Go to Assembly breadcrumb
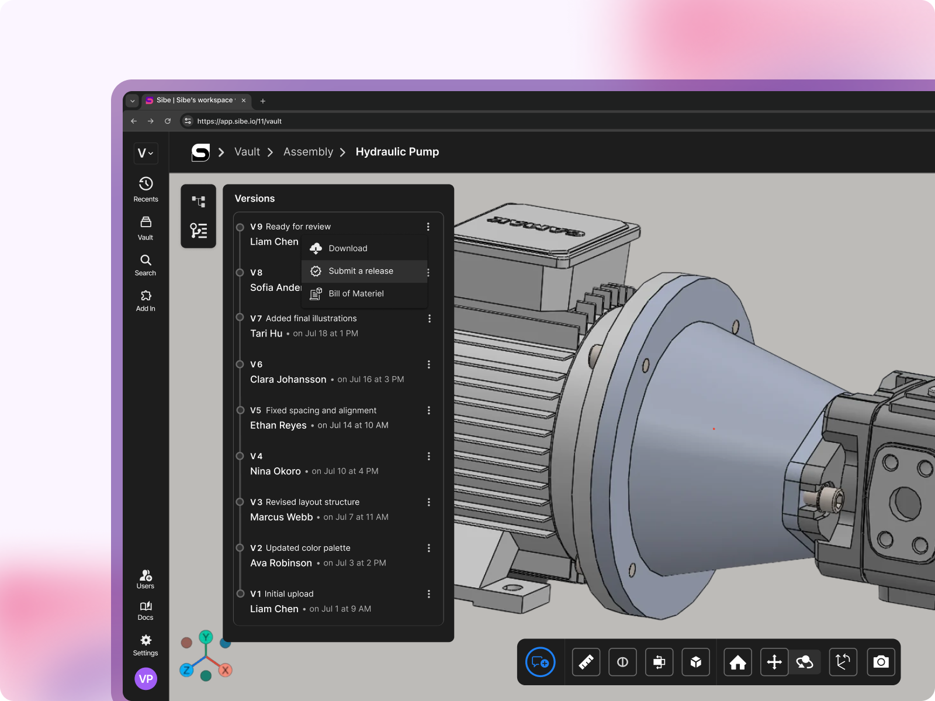Image resolution: width=935 pixels, height=701 pixels. click(x=308, y=152)
